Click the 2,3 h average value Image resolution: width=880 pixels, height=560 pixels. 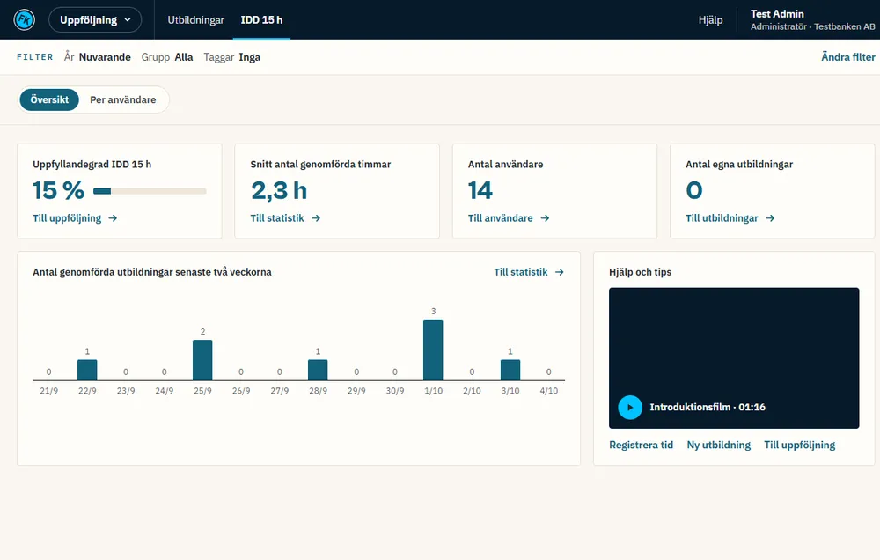click(x=279, y=190)
